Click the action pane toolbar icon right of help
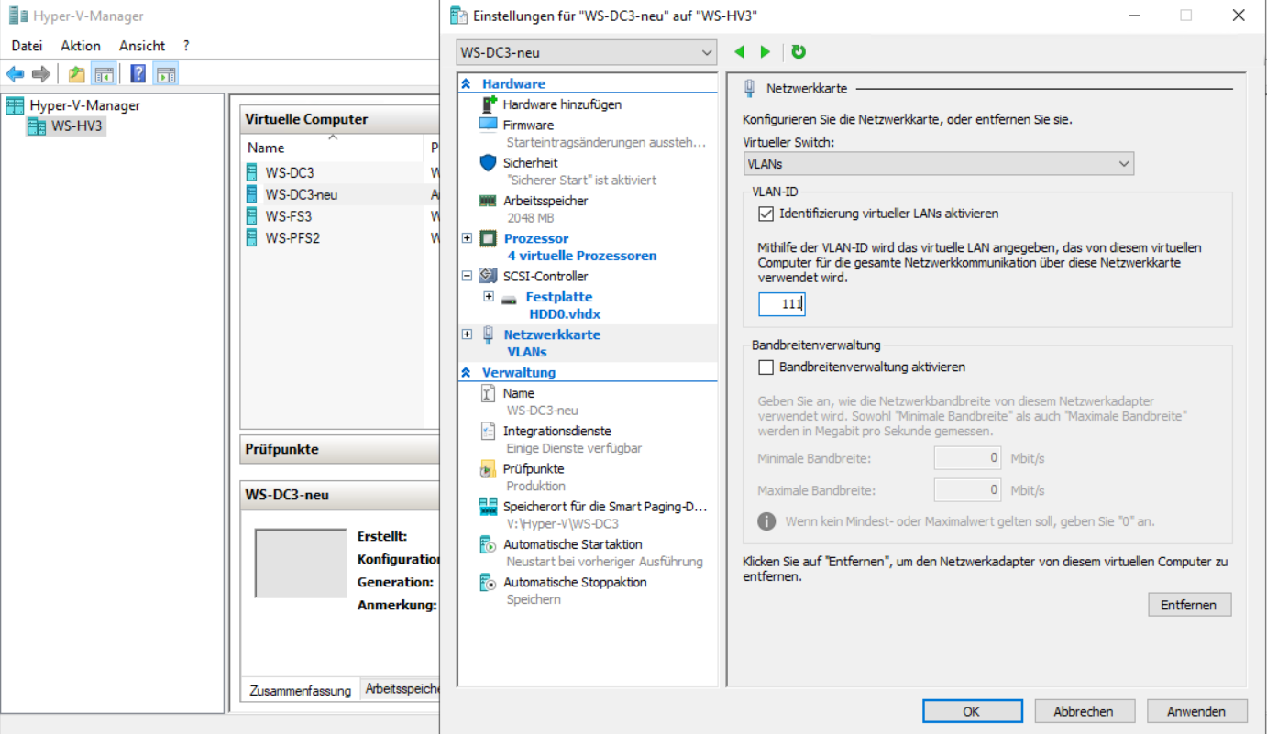Viewport: 1267px width, 734px height. pos(166,74)
